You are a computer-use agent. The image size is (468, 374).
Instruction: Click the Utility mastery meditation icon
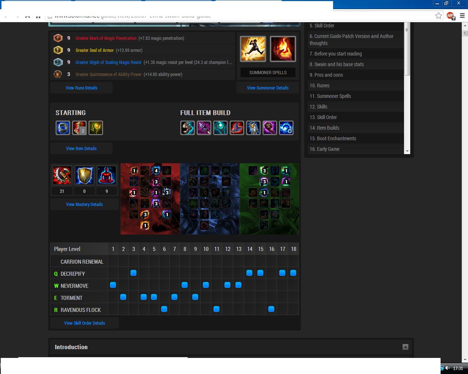coord(107,175)
